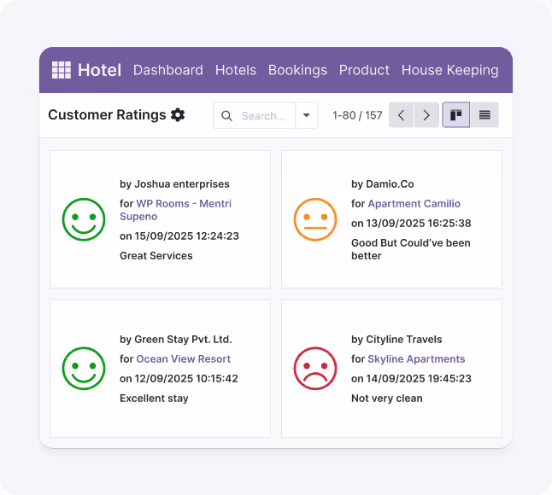Click happy face on Joshua enterprises card
Screen dimensions: 552x495
(84, 219)
